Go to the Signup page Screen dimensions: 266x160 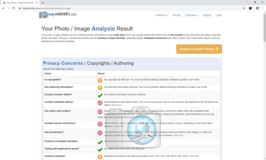click(207, 15)
